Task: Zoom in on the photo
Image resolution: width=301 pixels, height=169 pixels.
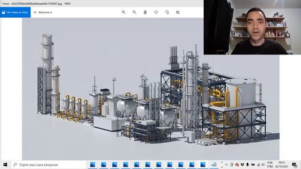Action: point(124,12)
